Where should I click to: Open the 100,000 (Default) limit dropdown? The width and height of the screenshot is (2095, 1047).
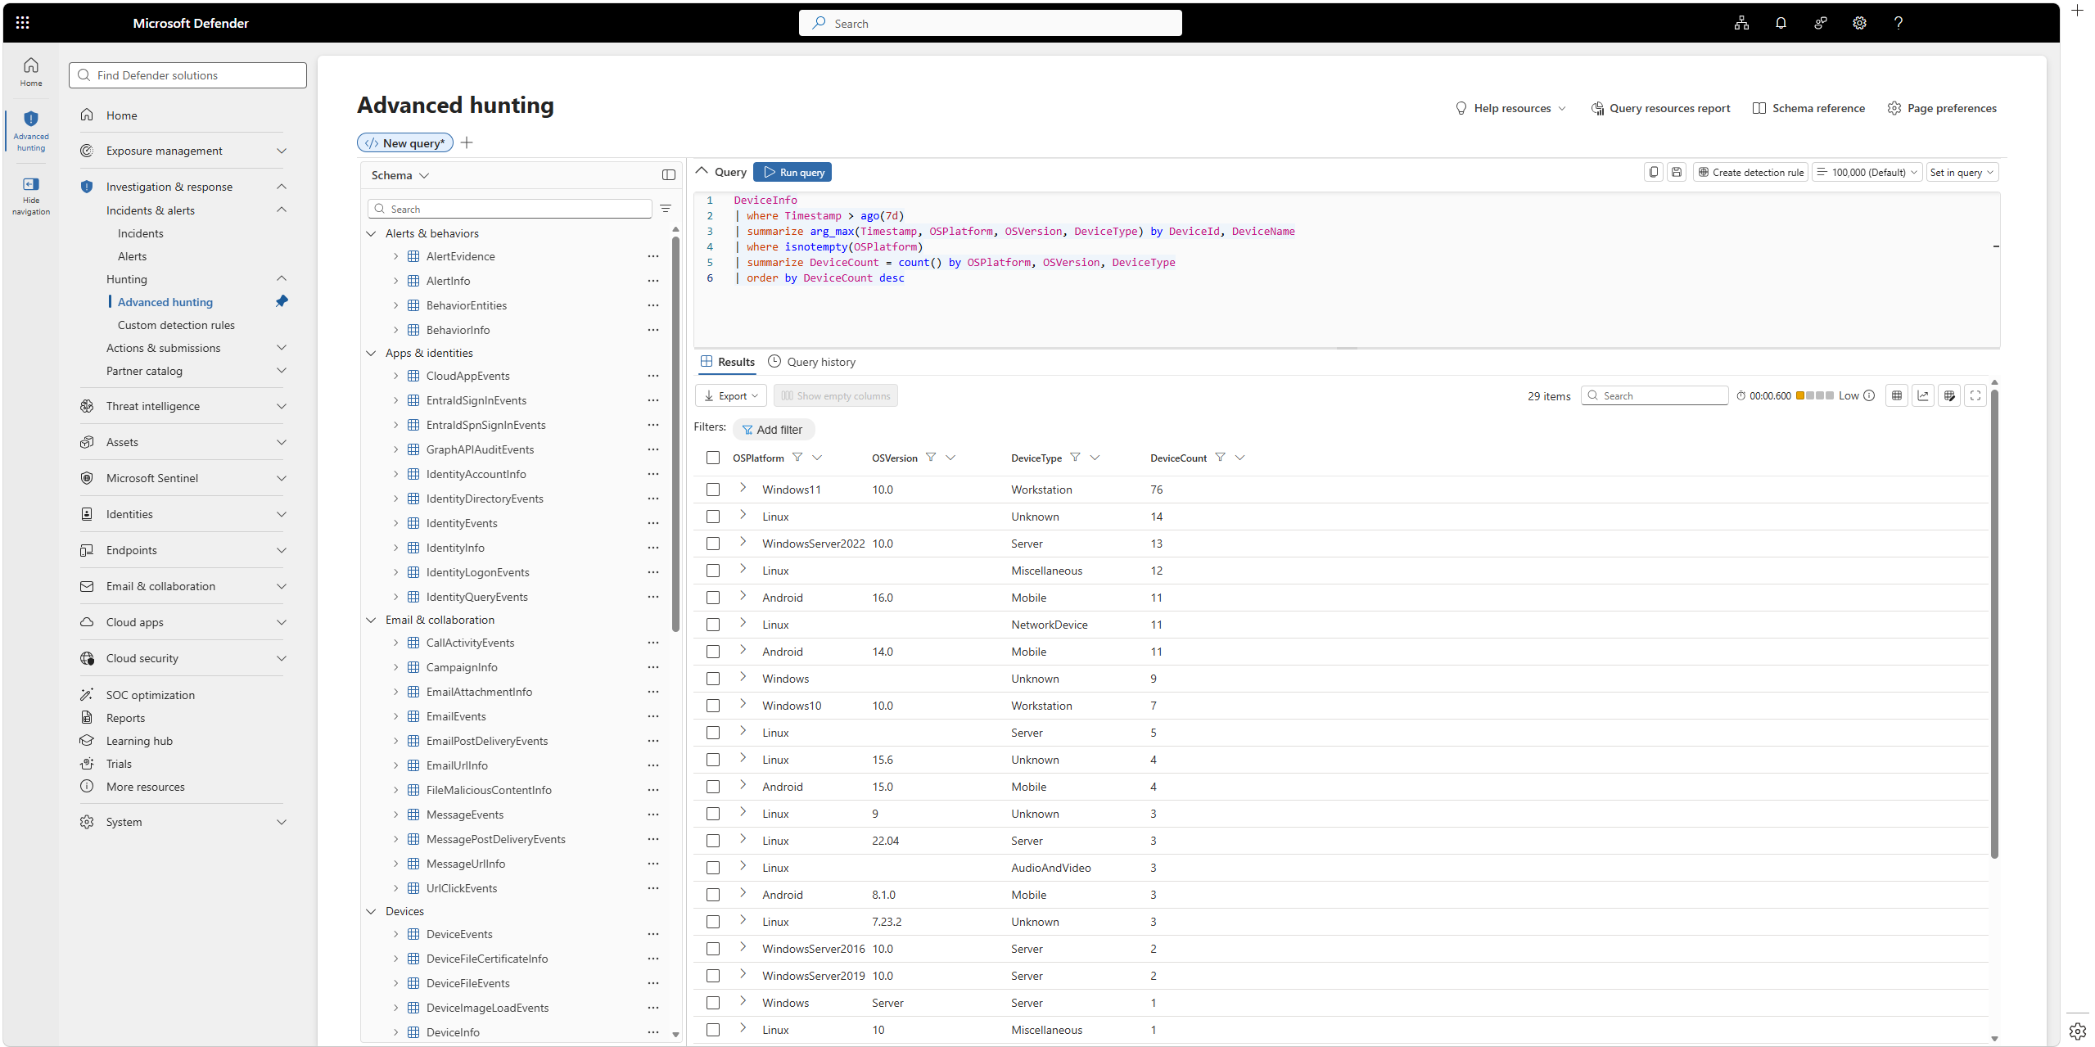pyautogui.click(x=1867, y=172)
